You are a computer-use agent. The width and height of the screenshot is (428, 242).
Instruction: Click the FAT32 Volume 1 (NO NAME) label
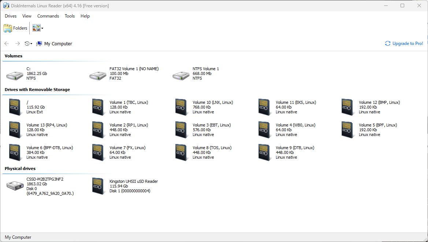pos(134,69)
